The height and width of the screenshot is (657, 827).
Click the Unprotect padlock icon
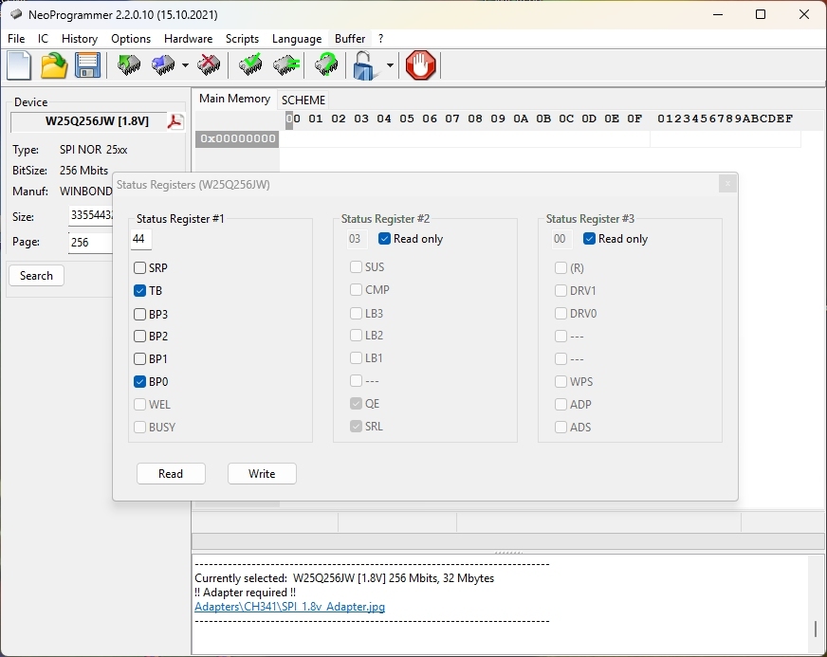365,65
